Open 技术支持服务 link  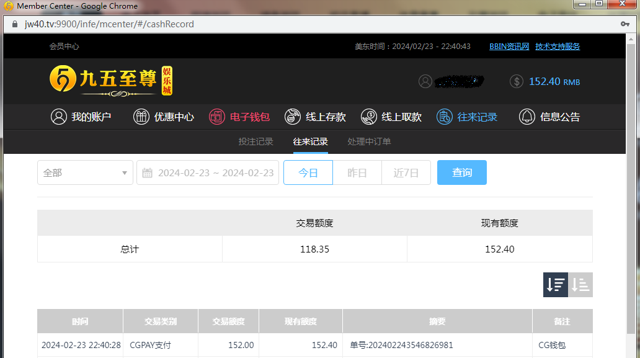558,47
